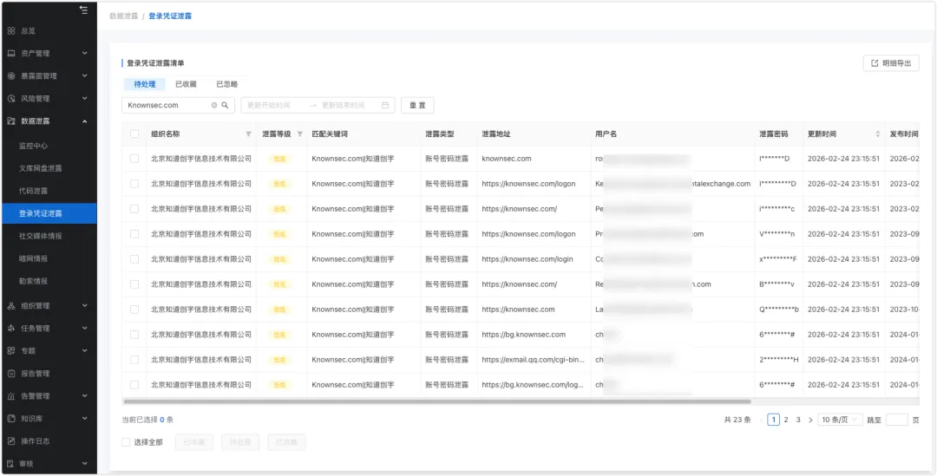Screen dimensions: 937x476
Task: Check the row with the exmail.qq.com address
Action: pos(134,360)
